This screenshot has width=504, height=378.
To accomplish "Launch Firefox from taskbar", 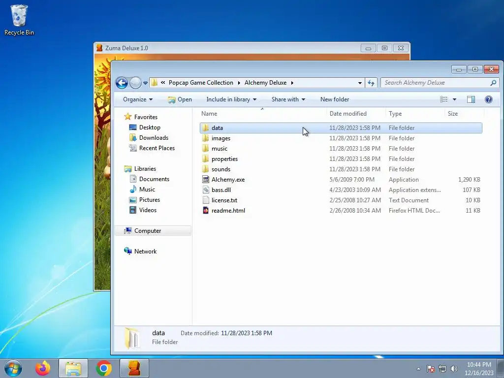I will click(43, 368).
